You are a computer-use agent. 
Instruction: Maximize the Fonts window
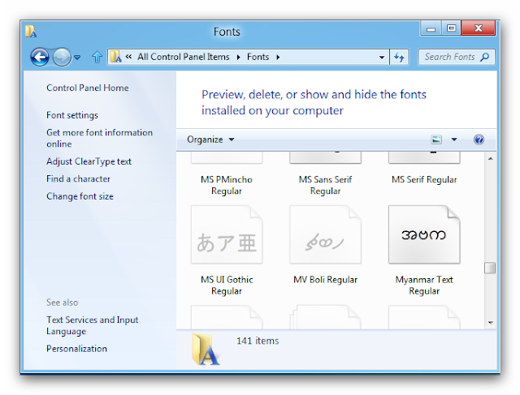(x=451, y=28)
